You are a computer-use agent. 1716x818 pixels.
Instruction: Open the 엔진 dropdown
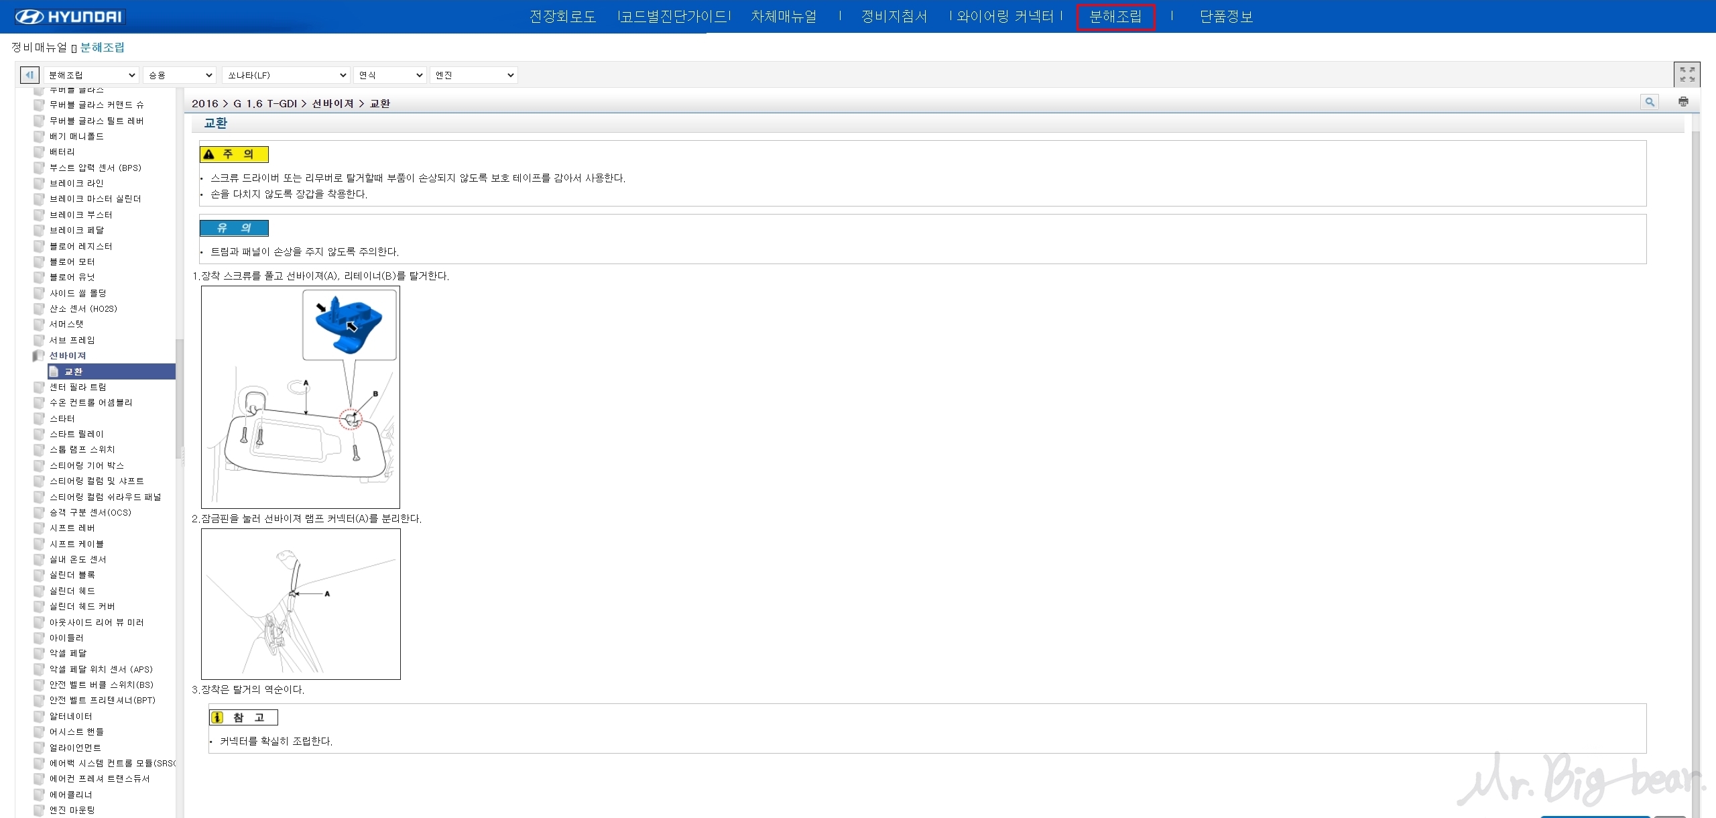pos(474,75)
